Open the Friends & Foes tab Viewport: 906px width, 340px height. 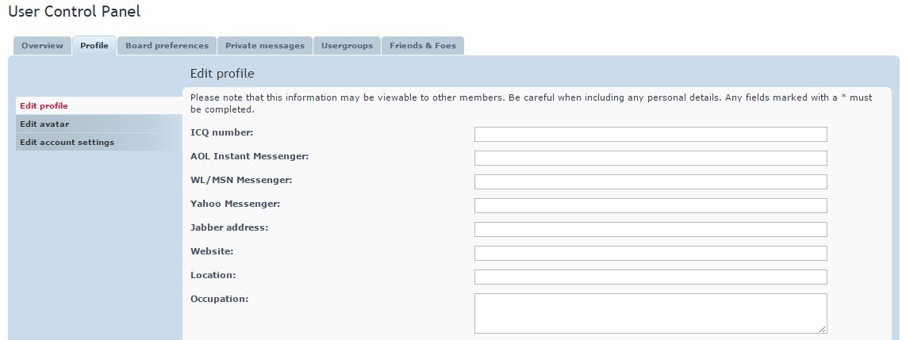click(x=422, y=46)
